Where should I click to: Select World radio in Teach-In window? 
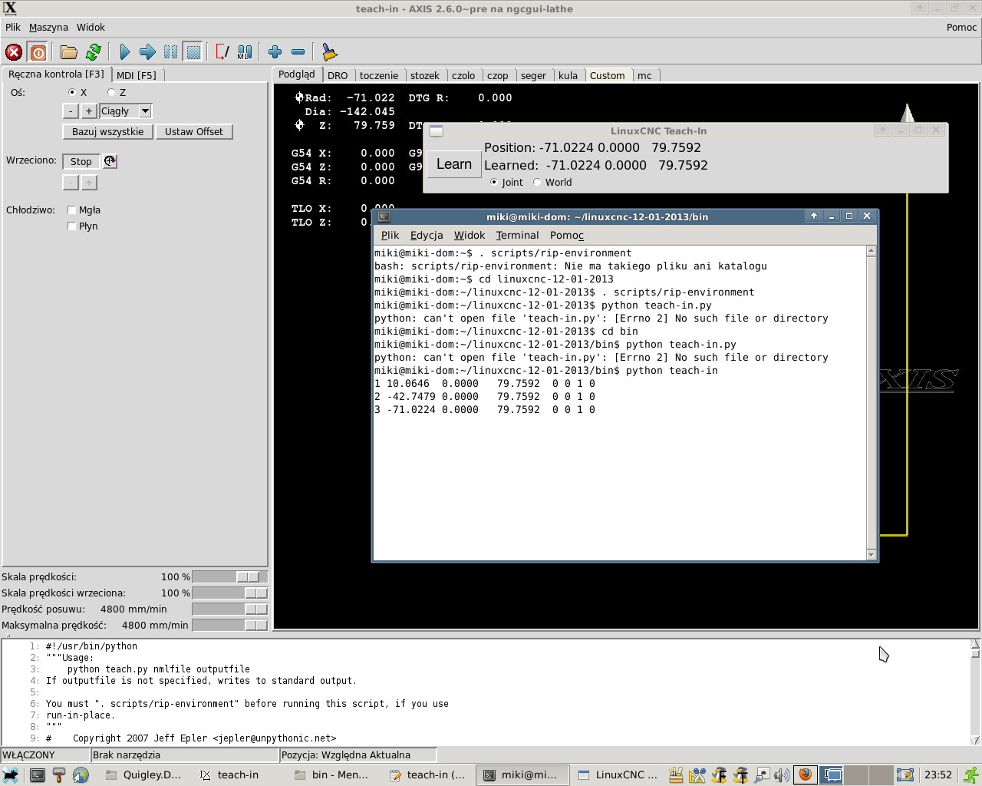coord(537,182)
